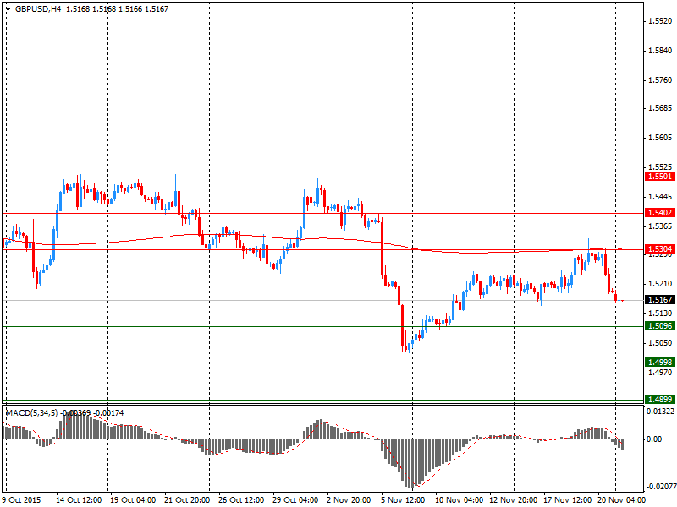The width and height of the screenshot is (677, 507).
Task: Open the chart dropdown arrow beside GBPUSD
Action: (8, 9)
